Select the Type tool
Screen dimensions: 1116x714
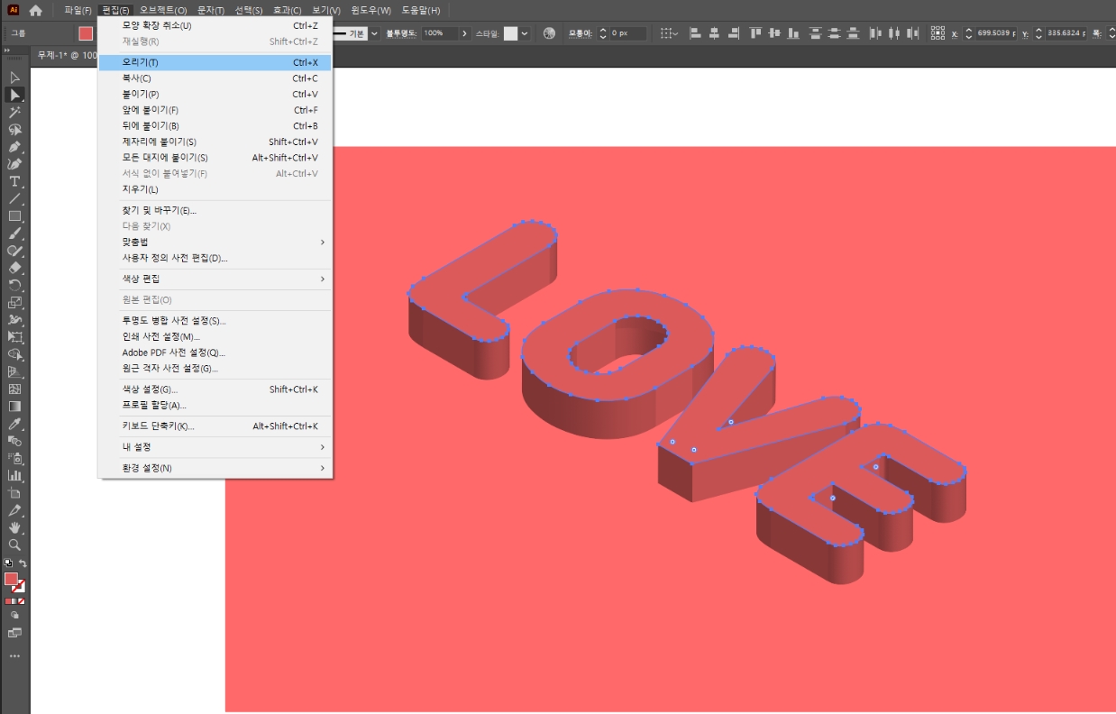pos(14,181)
